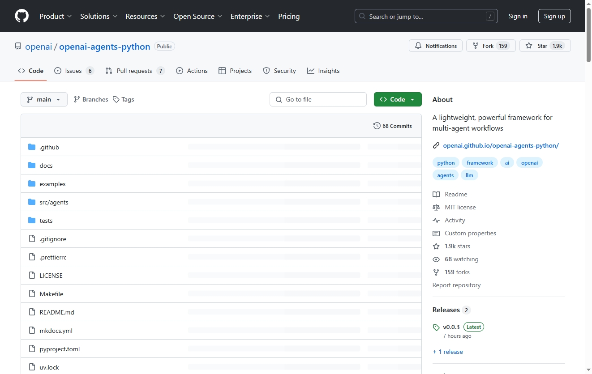Click the agents topic tag
Screen dimensions: 592x374
(446, 175)
